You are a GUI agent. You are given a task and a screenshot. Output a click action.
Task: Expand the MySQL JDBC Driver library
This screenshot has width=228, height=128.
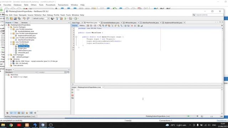click(11, 61)
